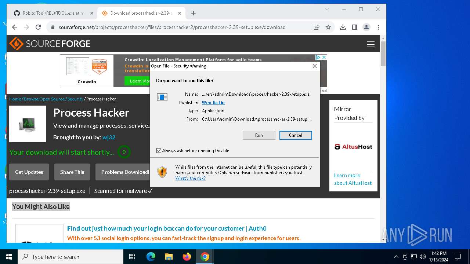Screen dimensions: 470x264
Task: Open the Auth0 ad headline link
Action: tap(167, 228)
